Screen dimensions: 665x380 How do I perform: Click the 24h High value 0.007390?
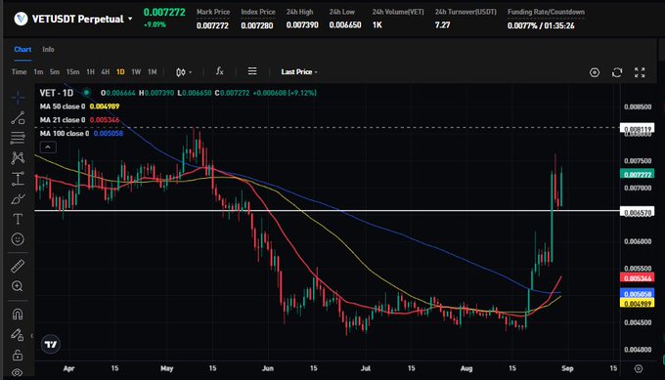[x=302, y=25]
